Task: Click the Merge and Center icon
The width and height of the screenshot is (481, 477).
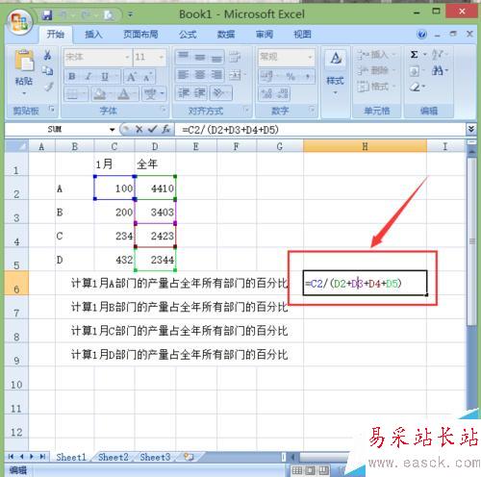Action: (235, 75)
